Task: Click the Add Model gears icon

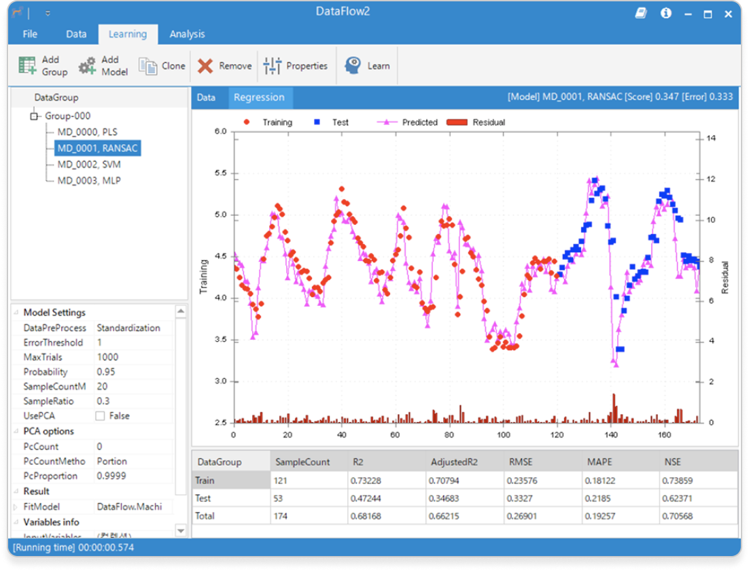Action: pos(87,66)
